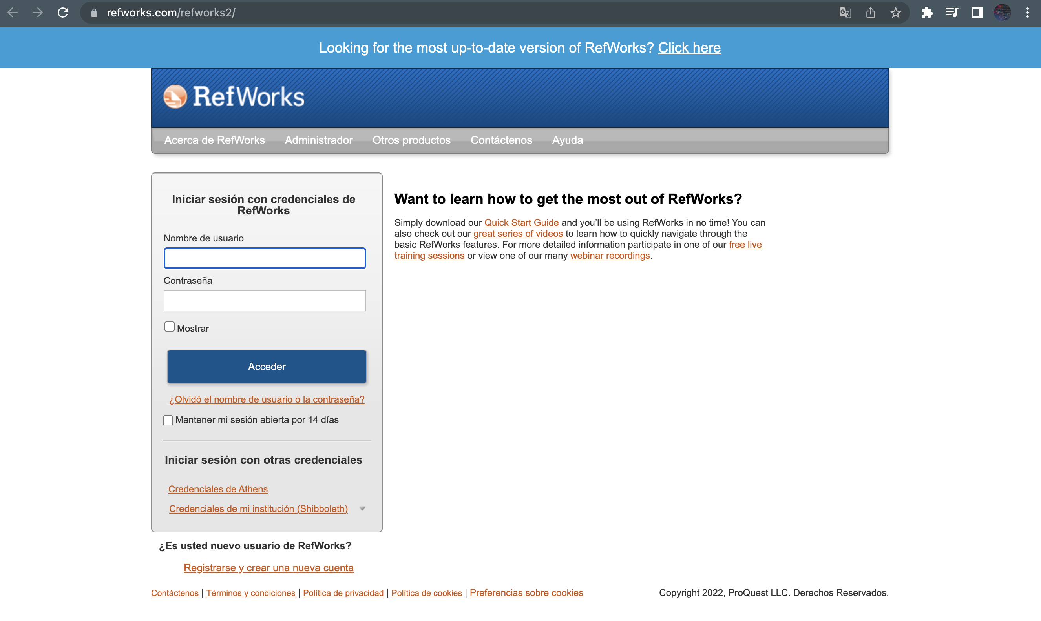Enable Mantener mi sesión abierta checkbox
The width and height of the screenshot is (1041, 621).
click(168, 420)
